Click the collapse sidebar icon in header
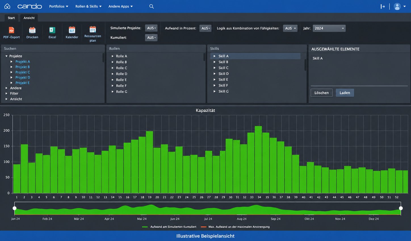Image resolution: width=411 pixels, height=241 pixels. point(383,6)
